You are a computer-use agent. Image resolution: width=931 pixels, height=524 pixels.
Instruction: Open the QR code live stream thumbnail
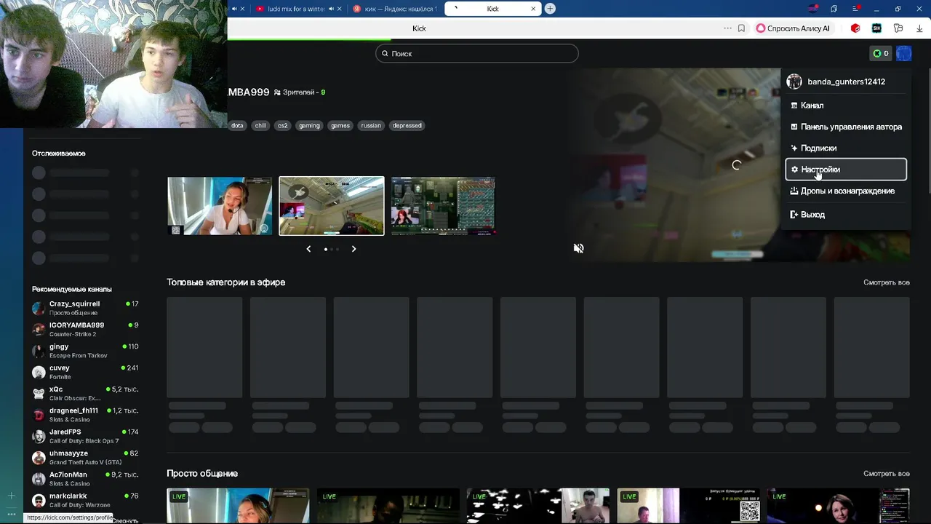pyautogui.click(x=688, y=506)
